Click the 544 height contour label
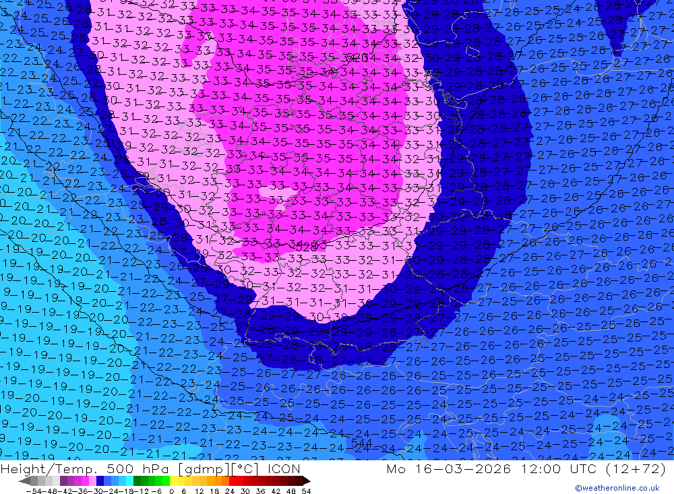Image resolution: width=674 pixels, height=494 pixels. coord(361,442)
